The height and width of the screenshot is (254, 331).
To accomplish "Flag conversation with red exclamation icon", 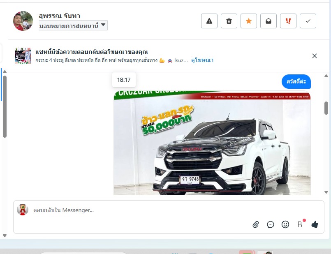I will click(x=288, y=21).
